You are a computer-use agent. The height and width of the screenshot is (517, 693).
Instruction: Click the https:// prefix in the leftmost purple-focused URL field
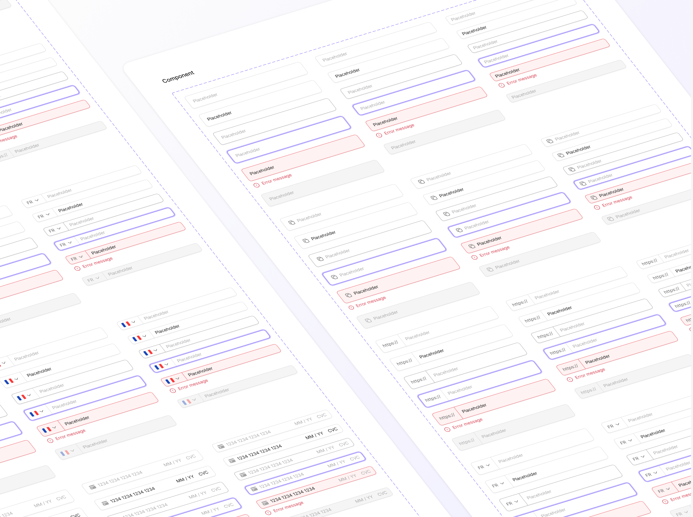pos(433,398)
